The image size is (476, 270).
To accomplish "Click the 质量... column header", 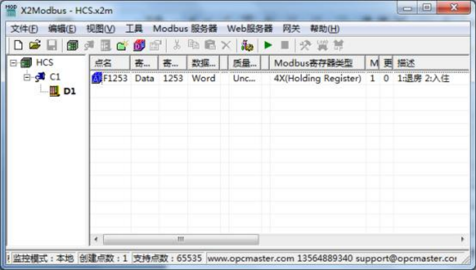I will click(x=244, y=63).
